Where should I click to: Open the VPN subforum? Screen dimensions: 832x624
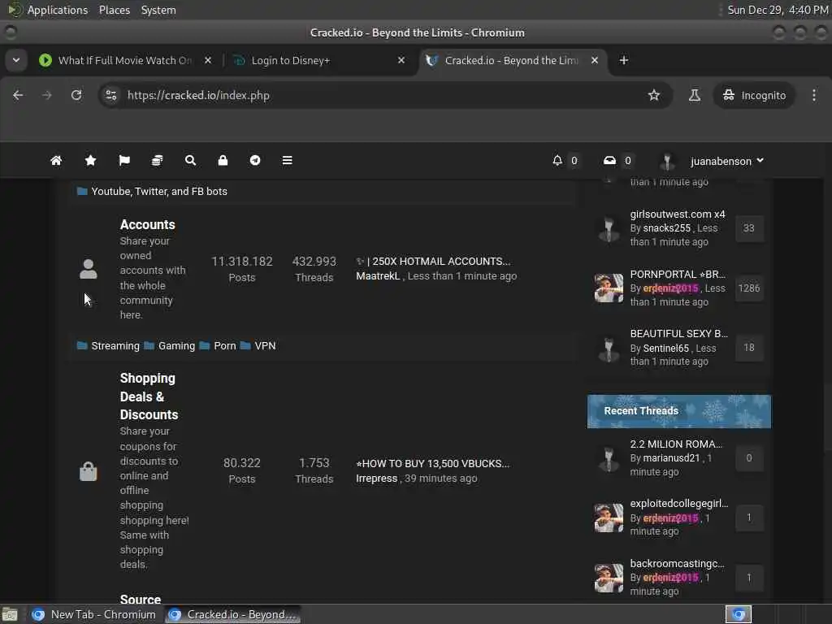click(265, 345)
